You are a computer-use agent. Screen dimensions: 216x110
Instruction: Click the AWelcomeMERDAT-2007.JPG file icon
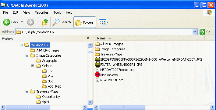point(97,59)
